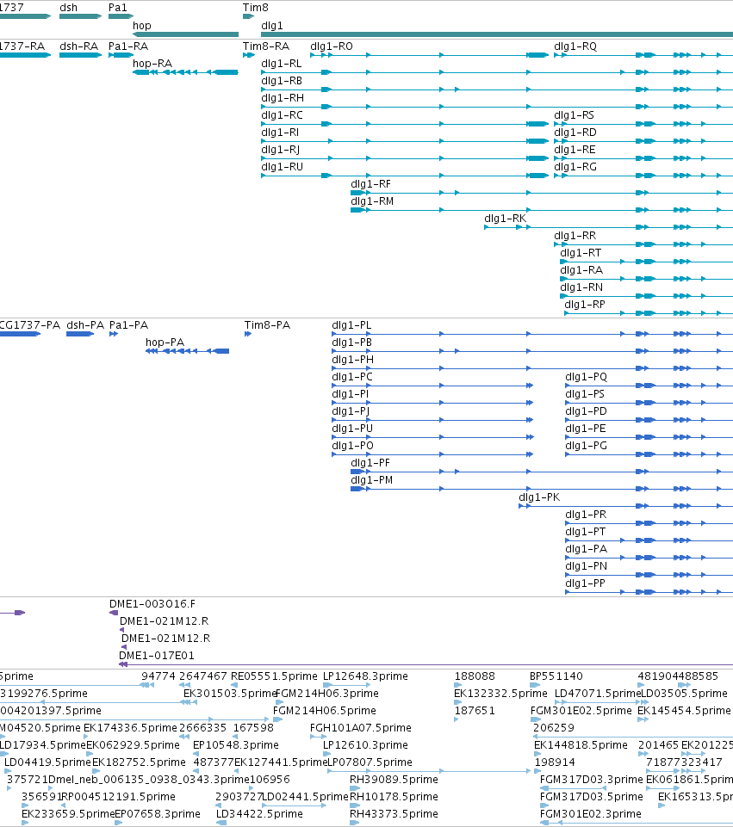Click DME1-003016.F feature label
The image size is (733, 827).
click(152, 603)
